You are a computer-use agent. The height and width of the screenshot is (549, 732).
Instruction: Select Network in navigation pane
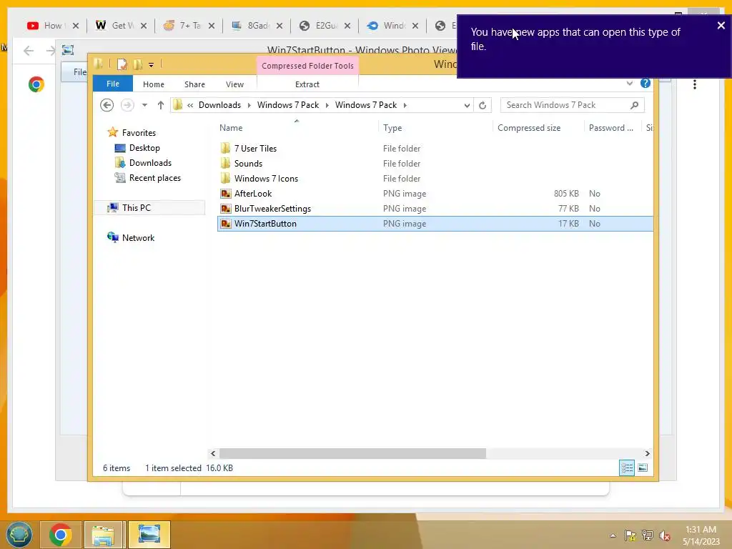click(x=138, y=237)
